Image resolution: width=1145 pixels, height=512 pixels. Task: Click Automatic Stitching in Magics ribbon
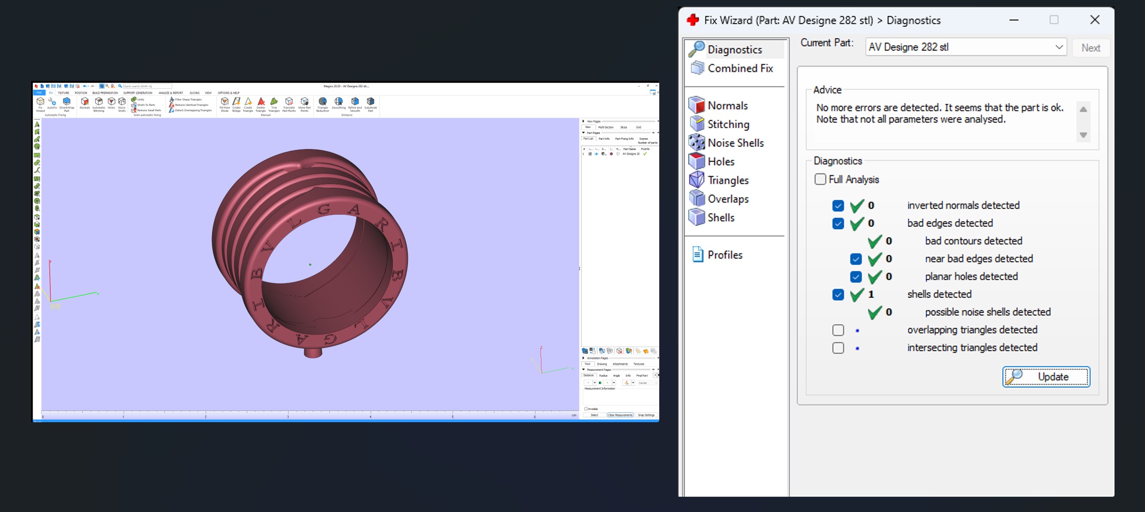click(x=99, y=105)
